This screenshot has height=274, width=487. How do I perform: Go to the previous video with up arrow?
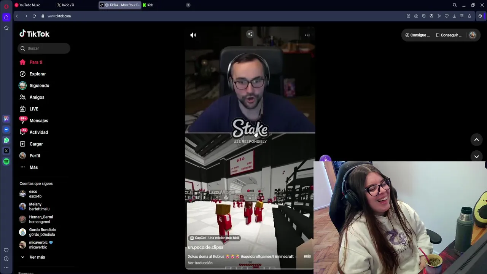coord(476,140)
